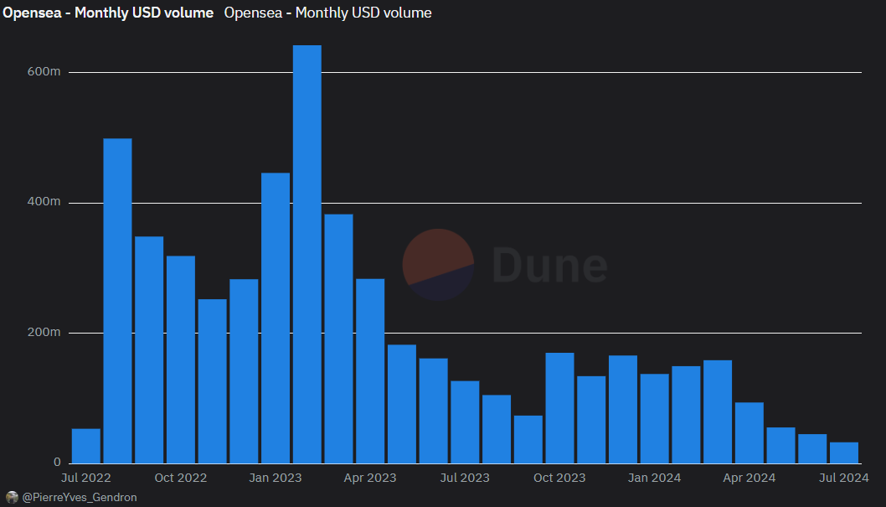Click the 'Jan 2023' x-axis label
Screen dimensions: 886x507
(276, 478)
